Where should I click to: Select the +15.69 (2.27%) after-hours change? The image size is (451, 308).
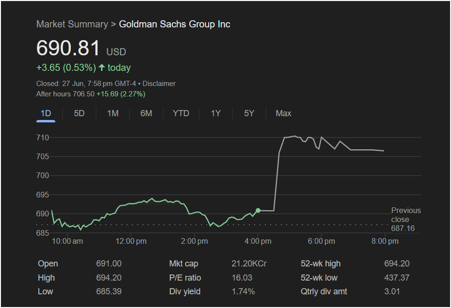tap(121, 94)
